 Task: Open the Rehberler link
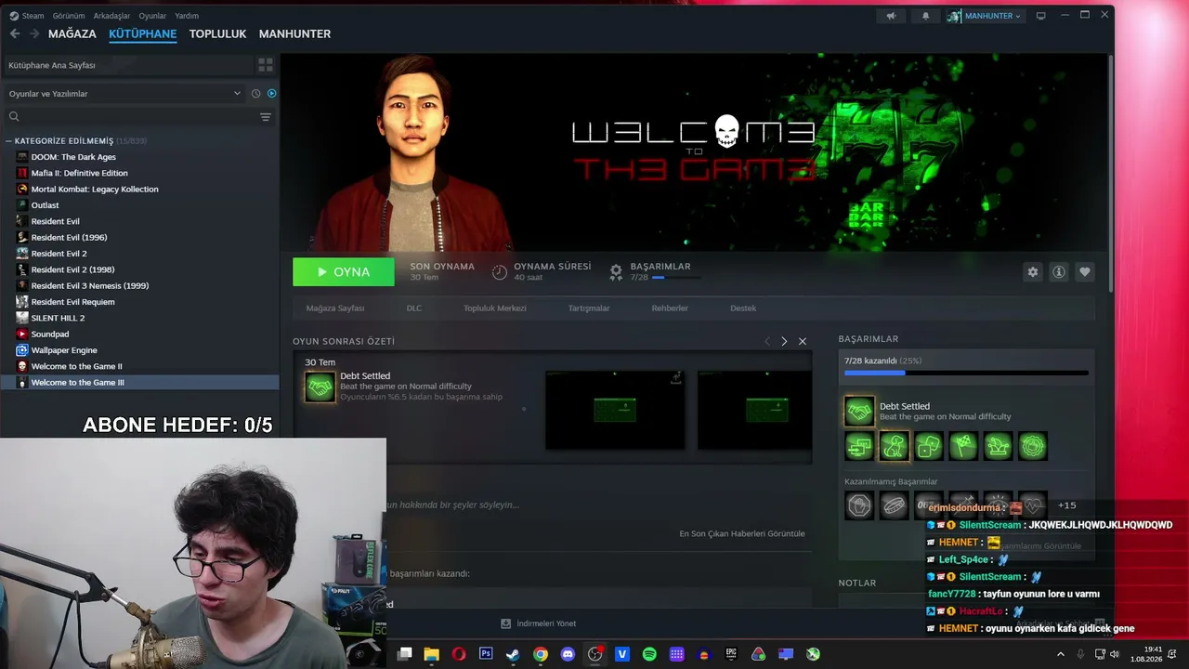tap(670, 308)
